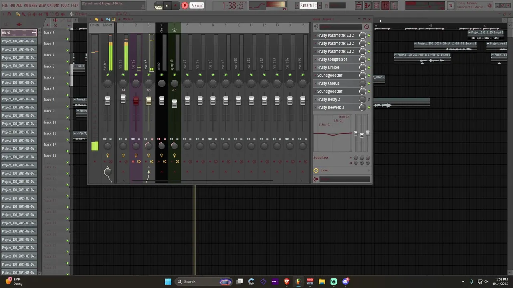Viewport: 513px width, 288px height.
Task: Click the add pattern plus button
Action: coord(319,6)
